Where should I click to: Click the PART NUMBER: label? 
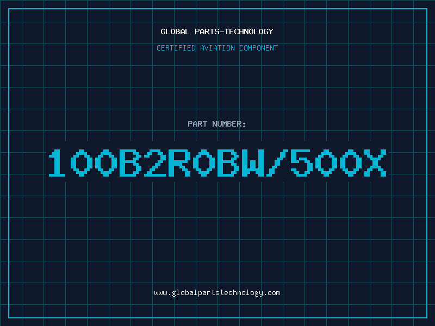216,124
